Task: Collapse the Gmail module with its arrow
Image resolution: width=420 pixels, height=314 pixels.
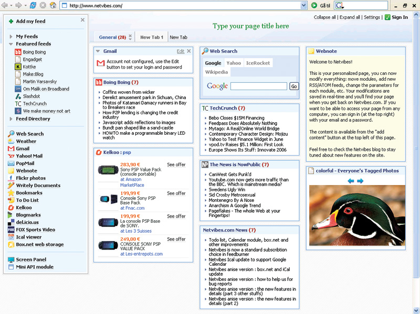Action: (x=98, y=51)
